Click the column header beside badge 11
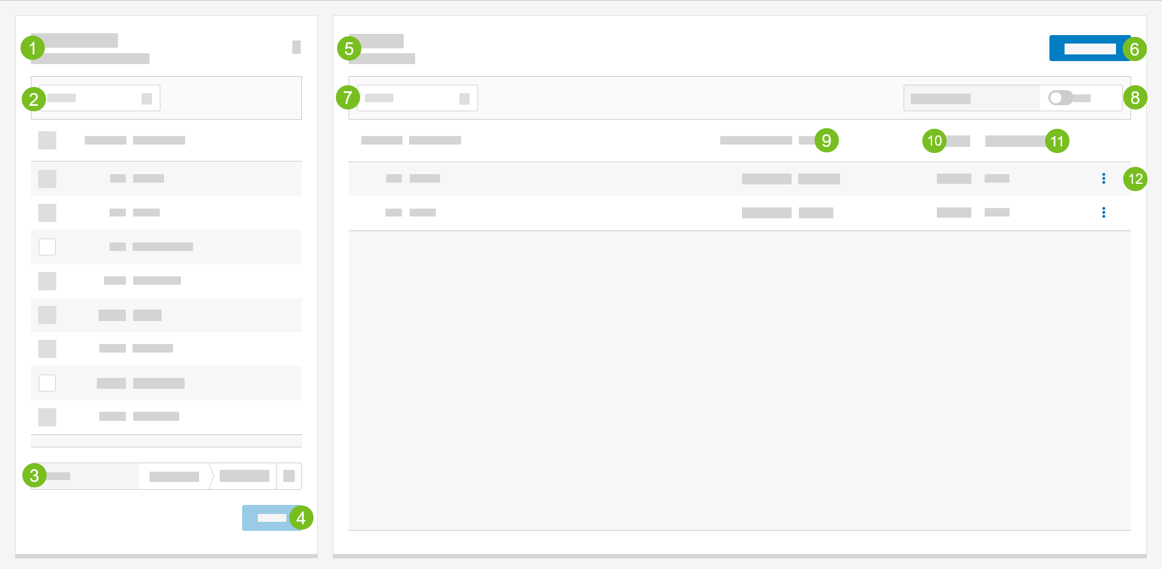 (1015, 141)
